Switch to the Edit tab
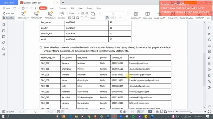Viewport: 213px width, 119px height. 73,8
